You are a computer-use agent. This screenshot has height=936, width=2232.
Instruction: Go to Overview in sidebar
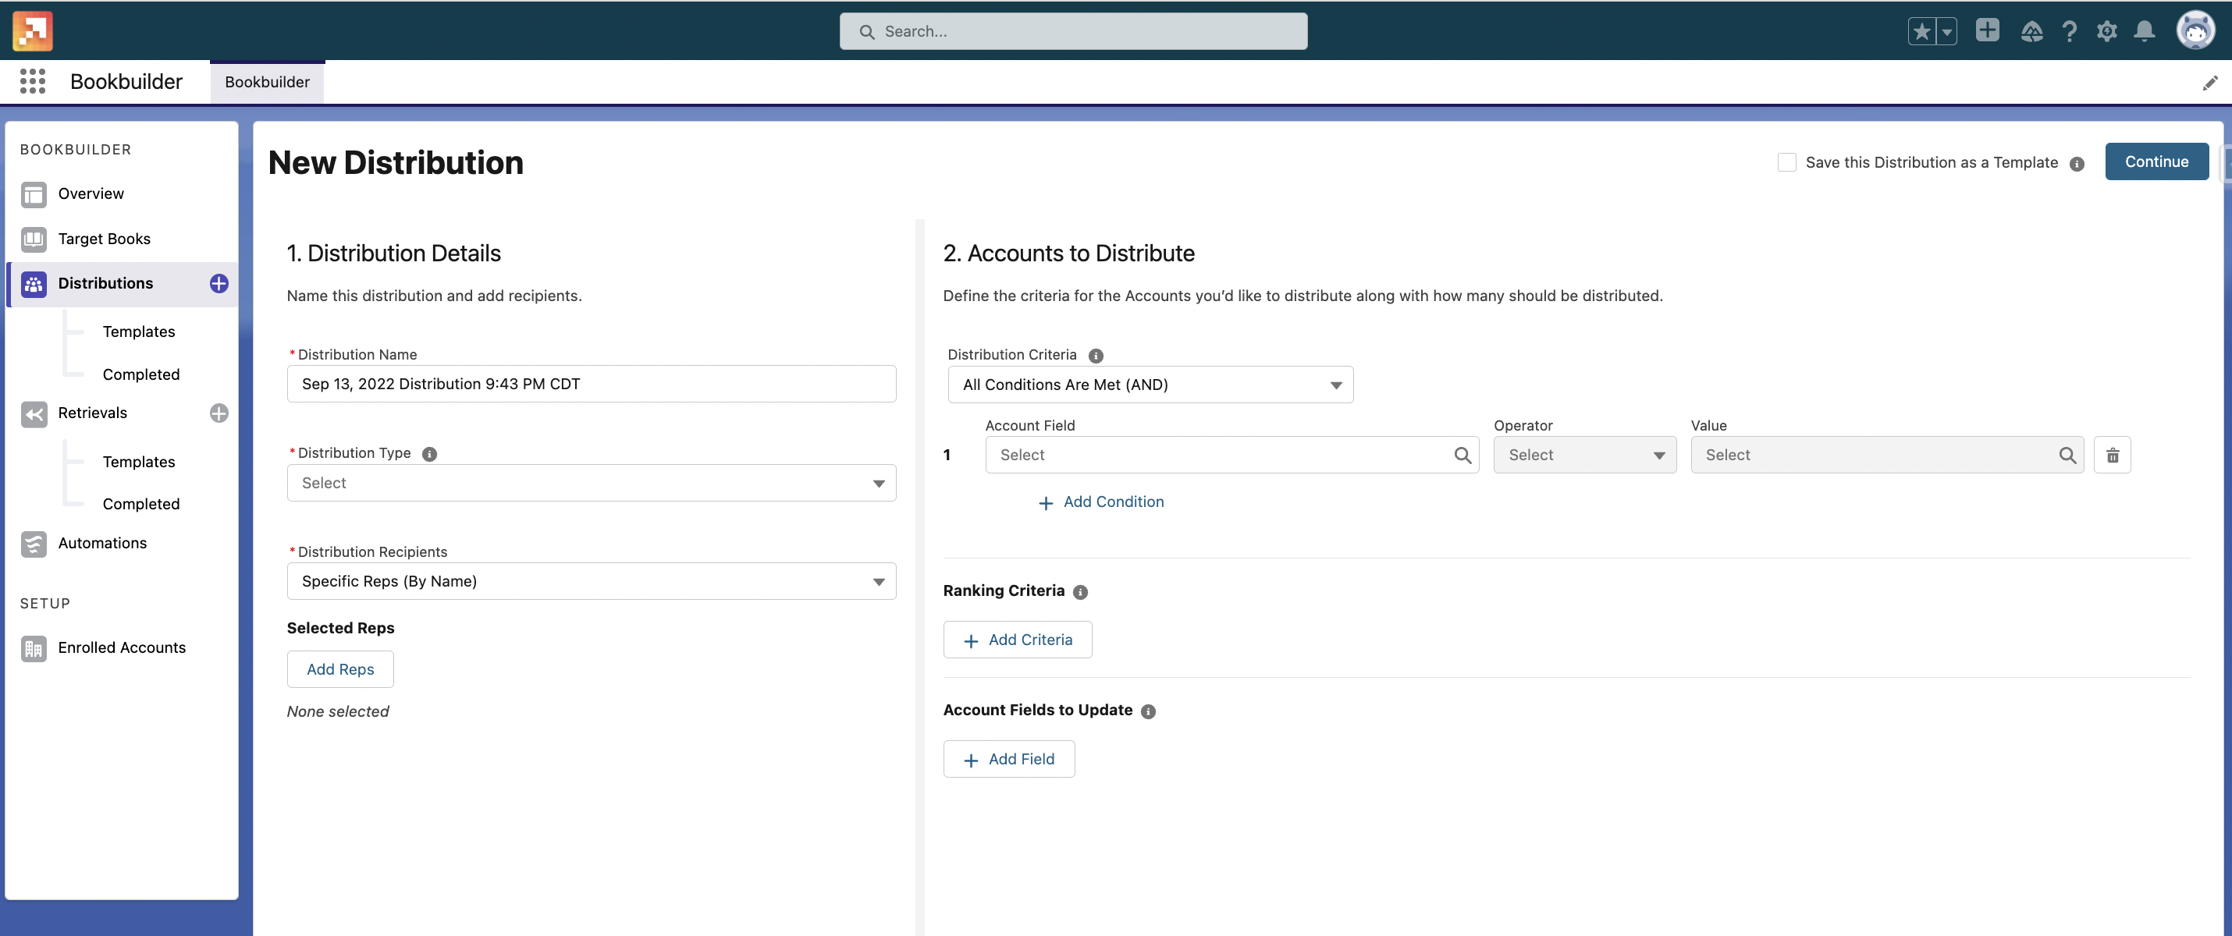[x=91, y=194]
